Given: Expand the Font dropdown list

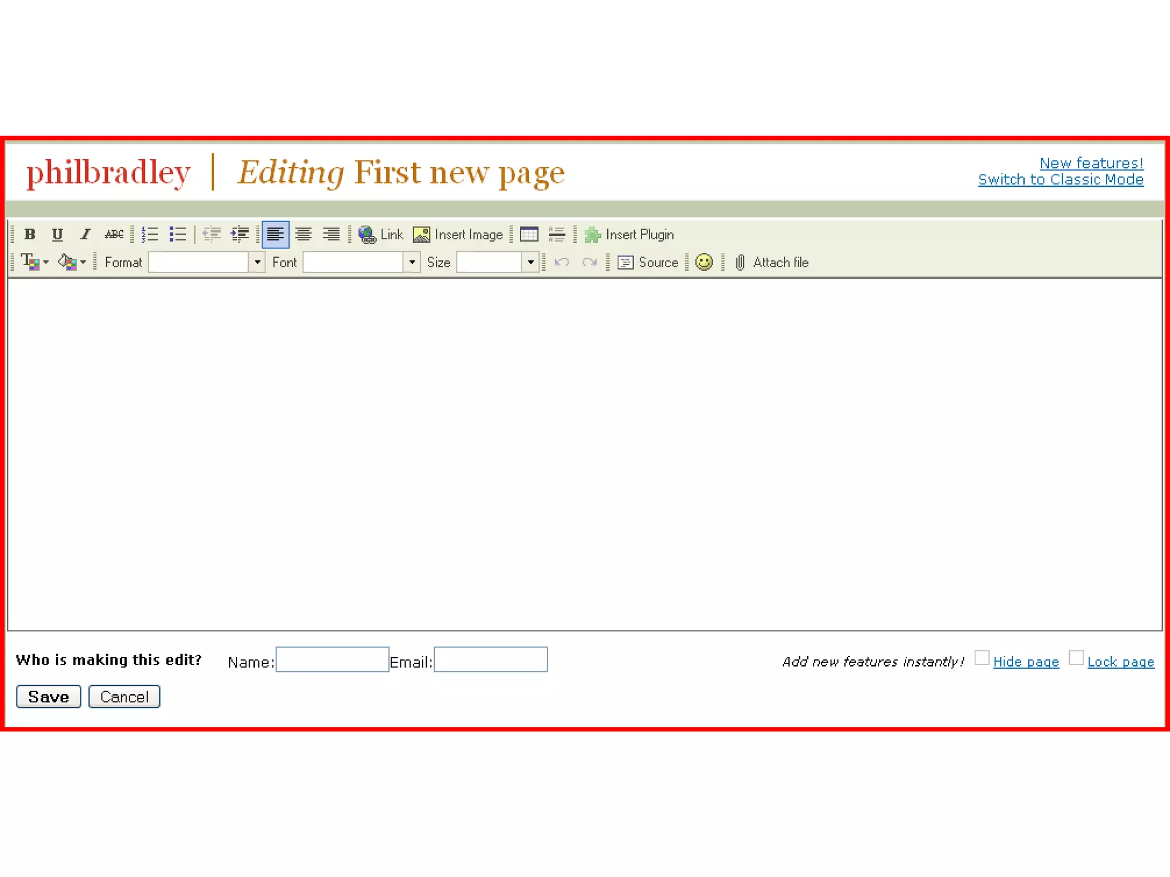Looking at the screenshot, I should [x=412, y=262].
